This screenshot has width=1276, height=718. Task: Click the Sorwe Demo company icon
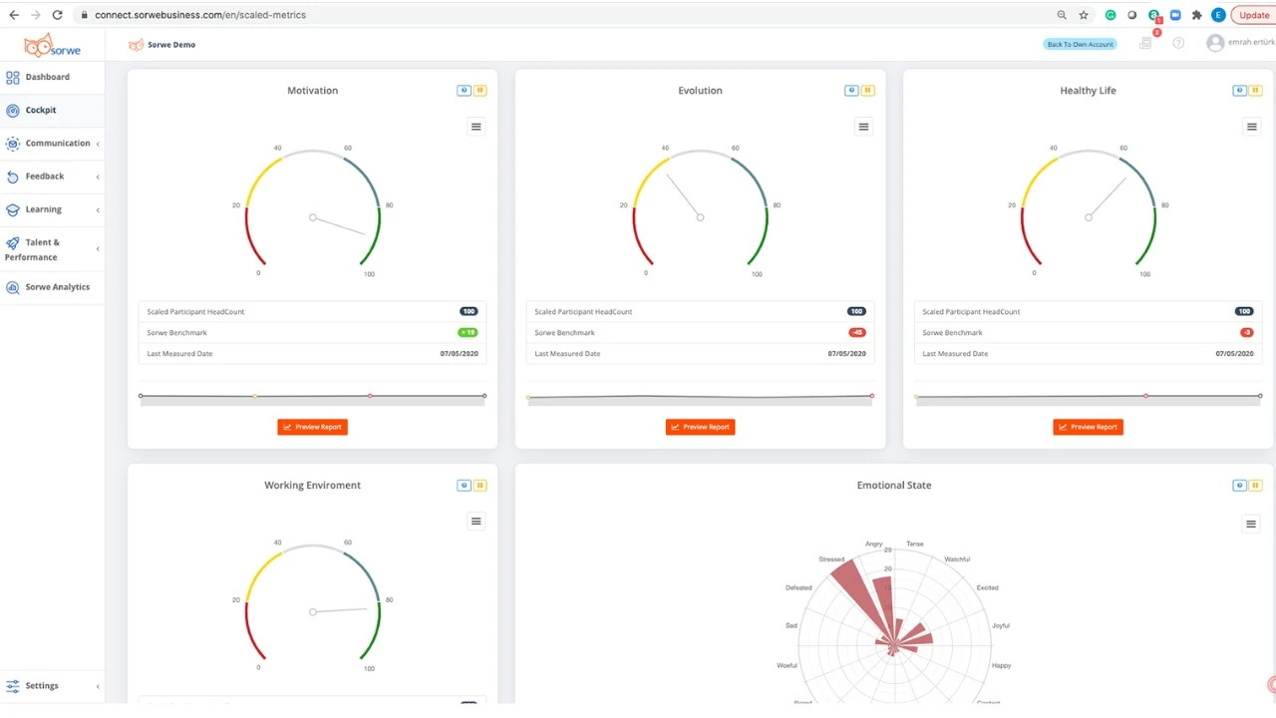tap(136, 45)
